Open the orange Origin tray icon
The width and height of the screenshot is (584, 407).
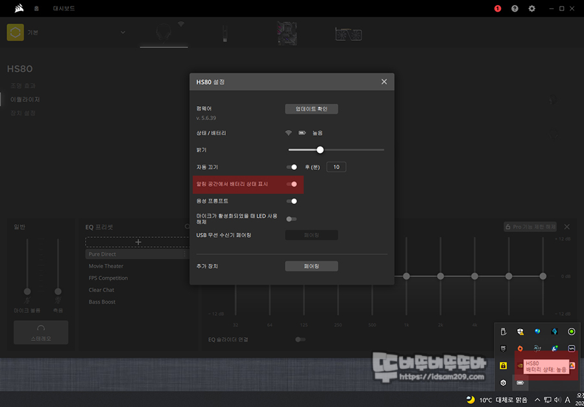(x=520, y=349)
